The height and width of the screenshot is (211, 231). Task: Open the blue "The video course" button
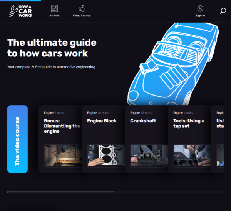pyautogui.click(x=17, y=139)
